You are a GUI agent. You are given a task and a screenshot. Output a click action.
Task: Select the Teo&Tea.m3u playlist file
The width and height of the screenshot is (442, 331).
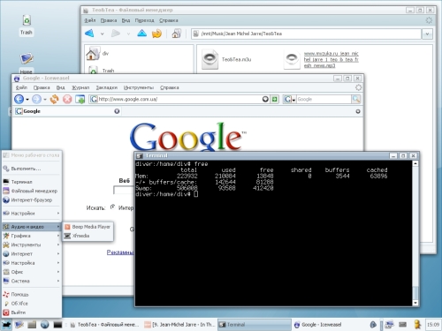click(226, 59)
